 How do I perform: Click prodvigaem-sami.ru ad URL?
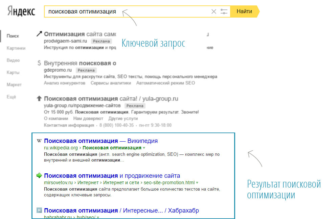[x=65, y=41]
